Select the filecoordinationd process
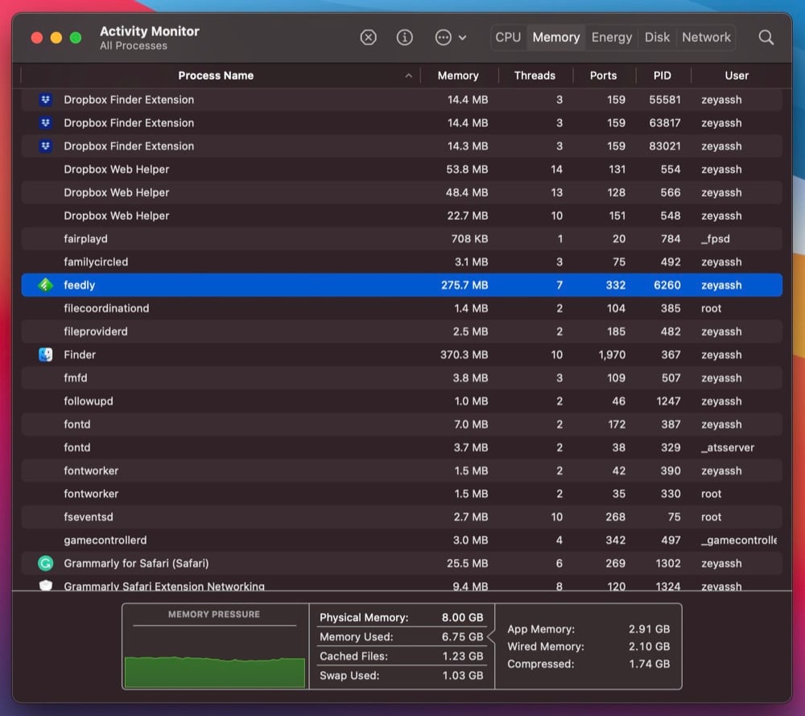 tap(402, 308)
